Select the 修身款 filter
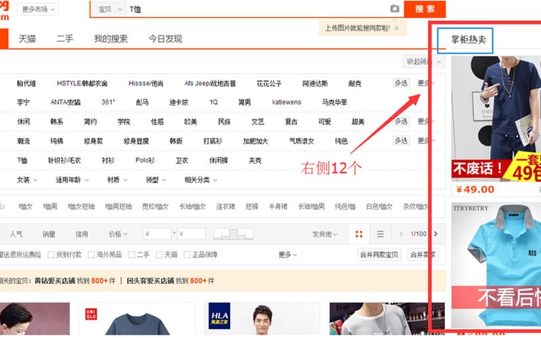Viewport: 541px width, 338px height. pos(93,141)
